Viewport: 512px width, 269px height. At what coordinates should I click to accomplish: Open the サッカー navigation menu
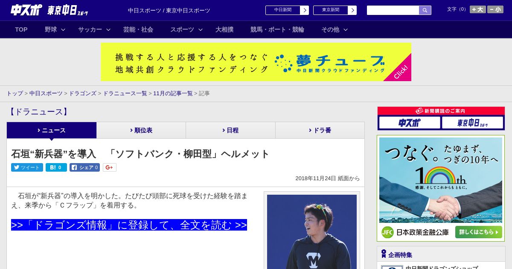90,29
